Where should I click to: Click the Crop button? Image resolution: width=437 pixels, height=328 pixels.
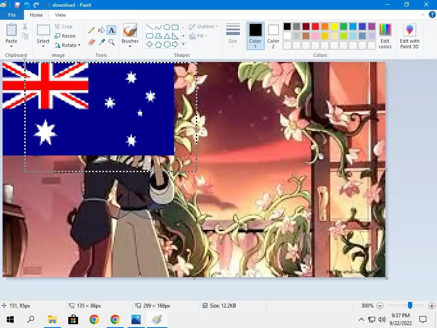click(64, 26)
